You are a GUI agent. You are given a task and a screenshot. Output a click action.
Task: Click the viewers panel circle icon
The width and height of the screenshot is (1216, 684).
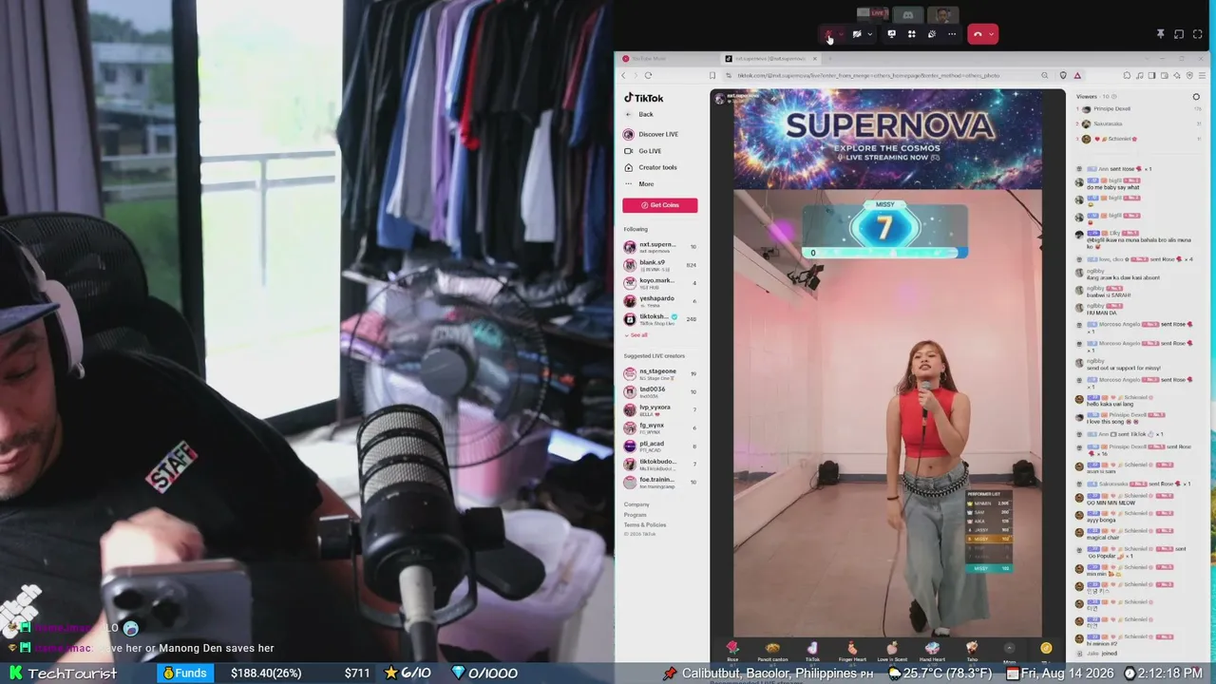pyautogui.click(x=1196, y=97)
